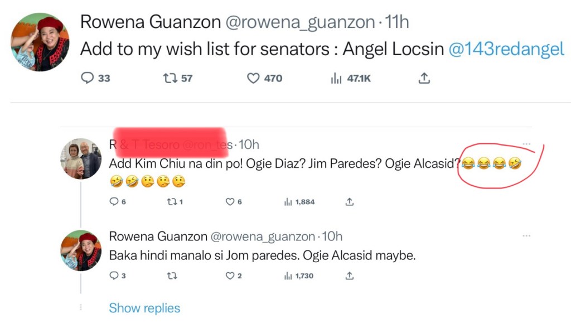Reply to the Angel Locsin wish list tweet
This screenshot has height=333, width=571.
[88, 79]
